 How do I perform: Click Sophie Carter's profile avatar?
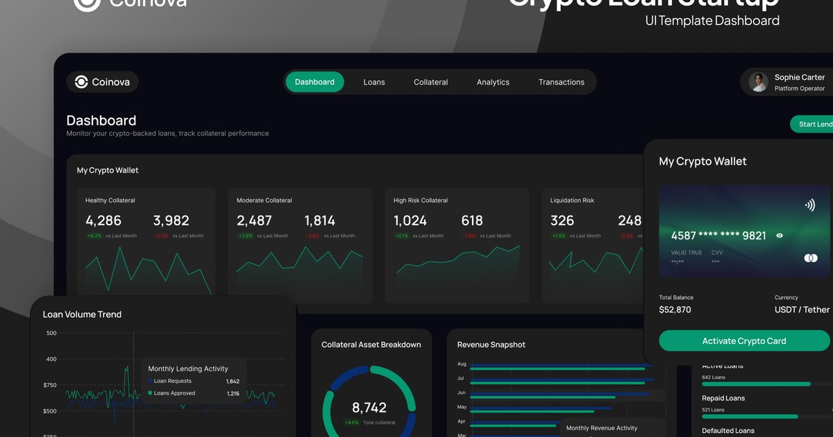758,82
